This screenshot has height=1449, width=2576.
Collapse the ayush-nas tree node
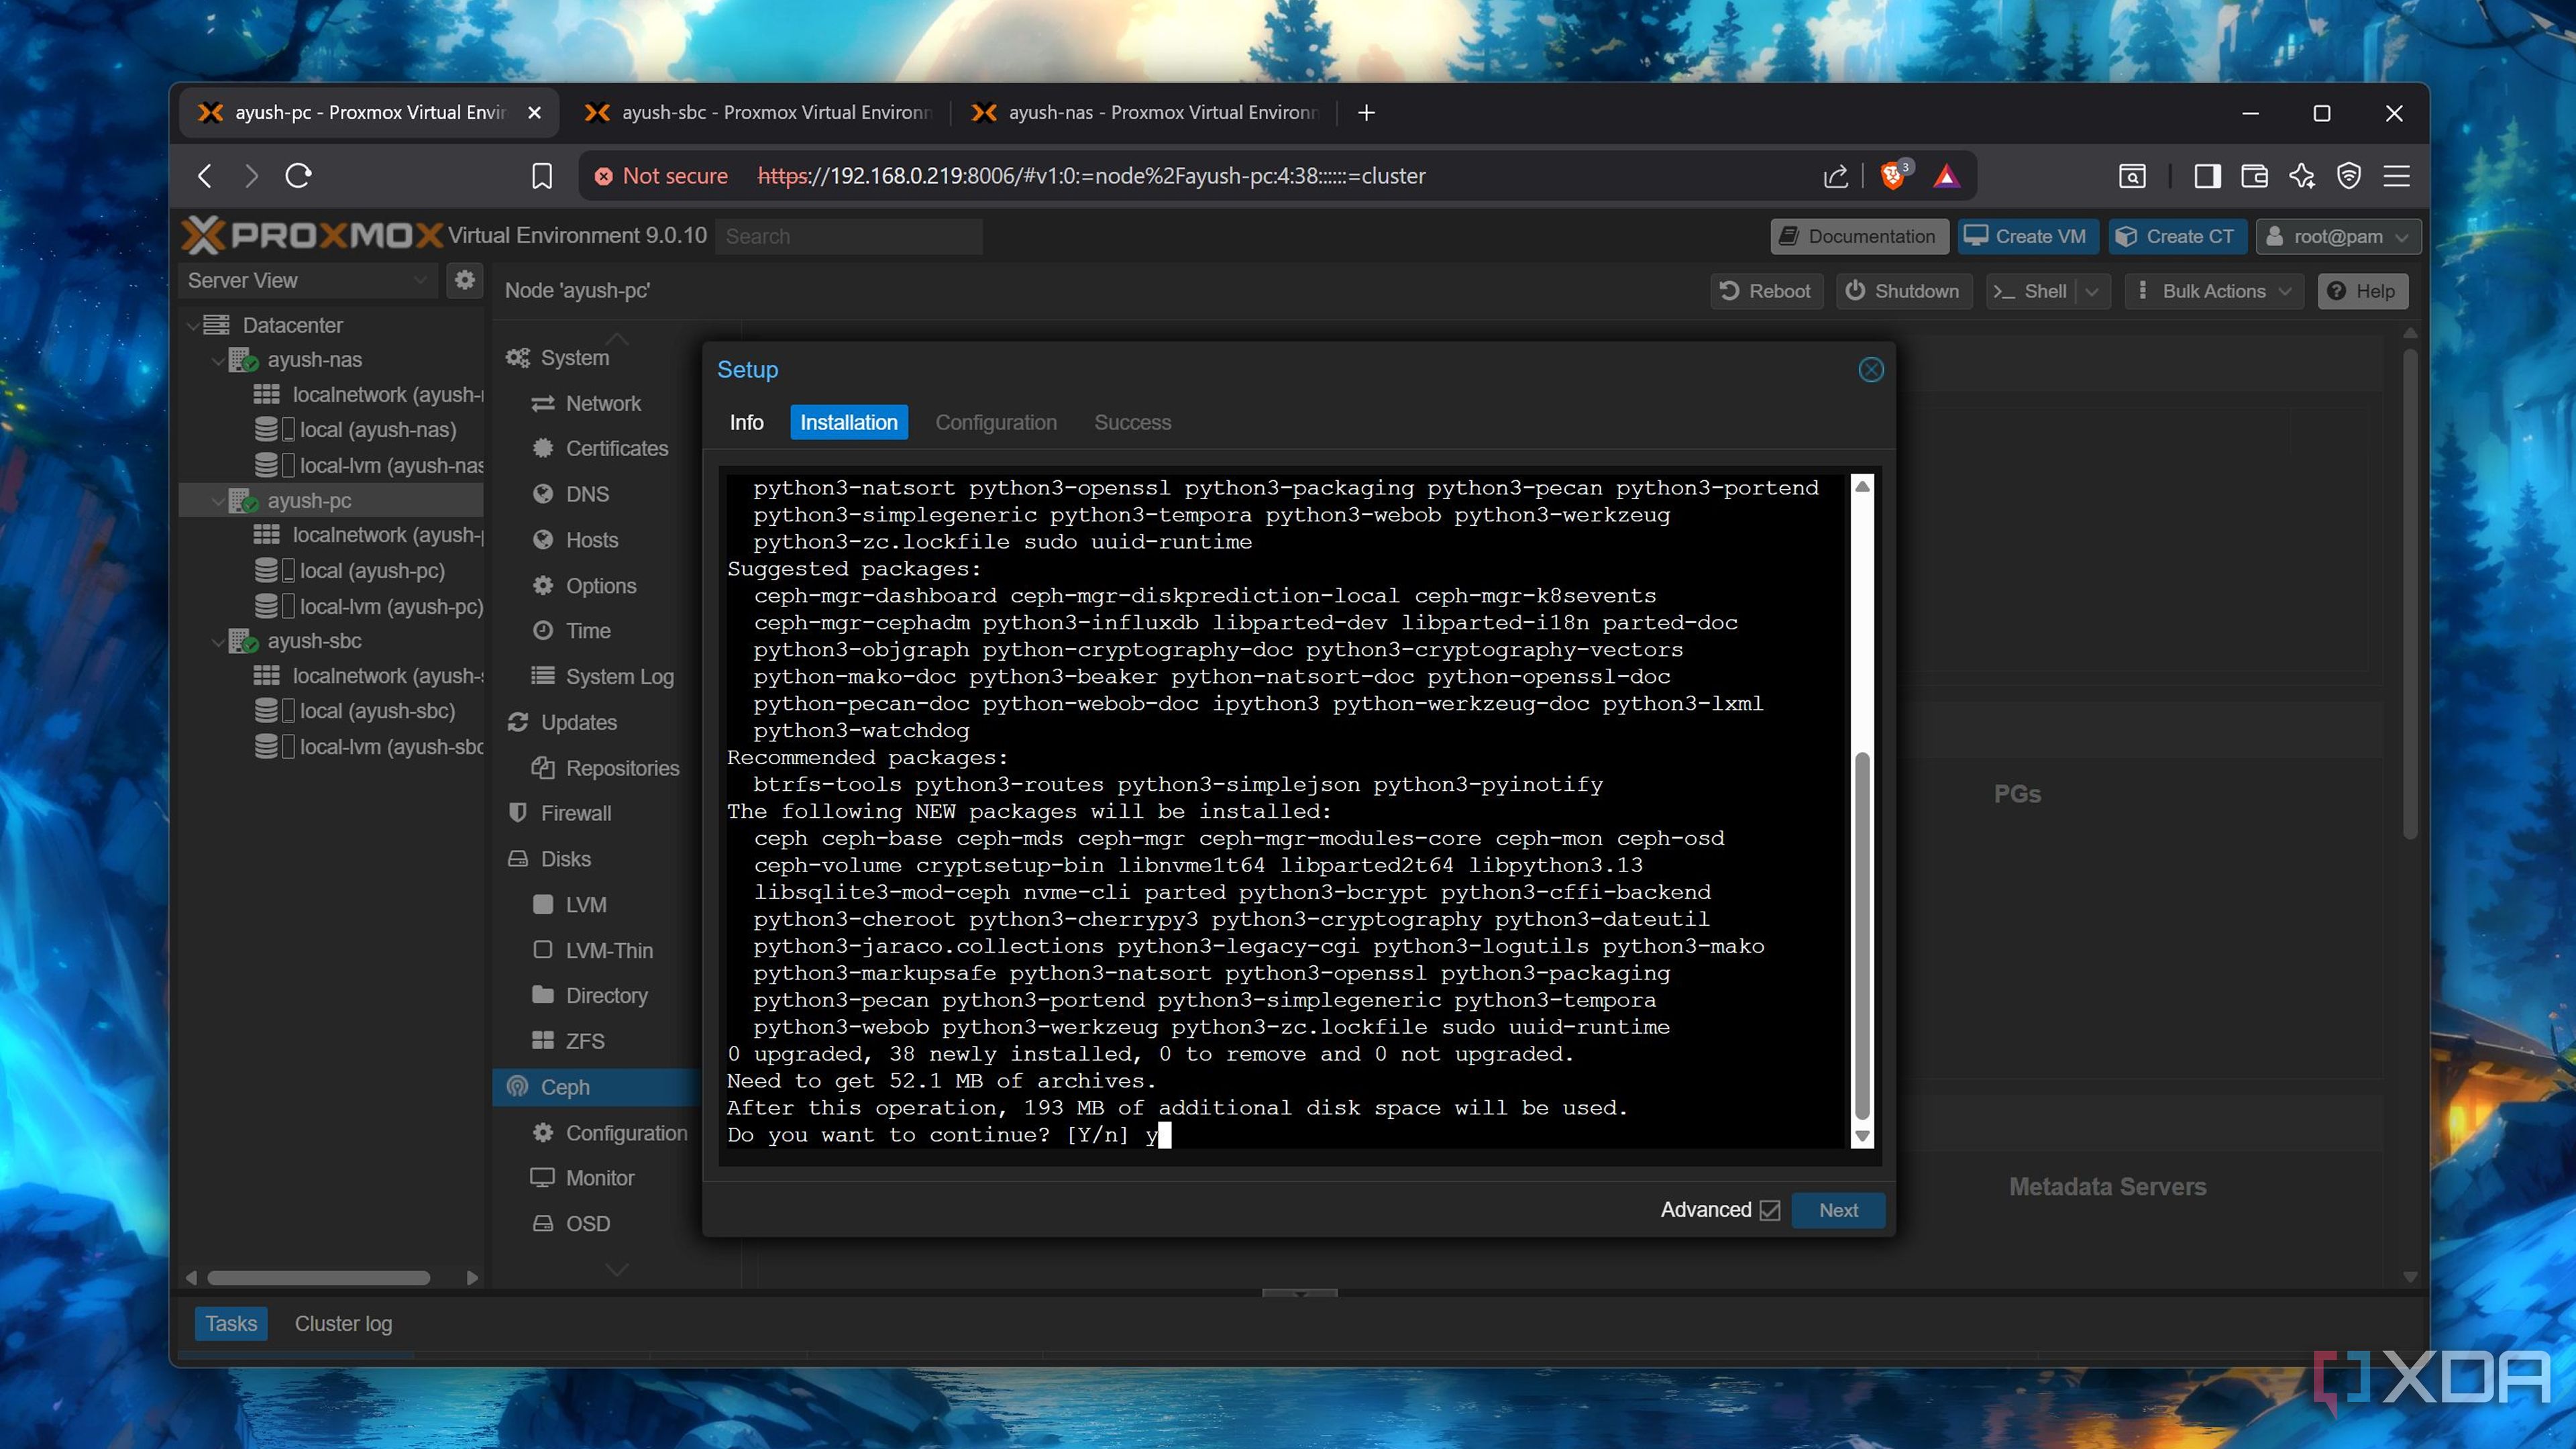coord(218,360)
